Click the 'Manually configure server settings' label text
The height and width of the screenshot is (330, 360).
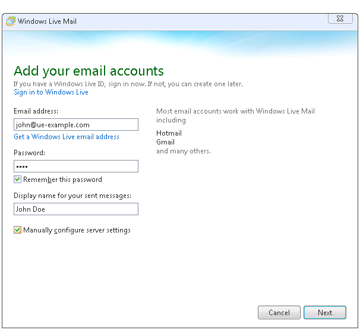point(77,230)
